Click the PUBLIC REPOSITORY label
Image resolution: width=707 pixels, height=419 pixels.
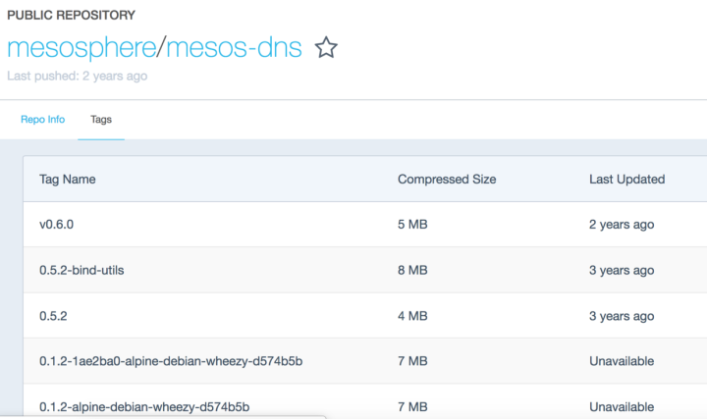click(x=71, y=16)
